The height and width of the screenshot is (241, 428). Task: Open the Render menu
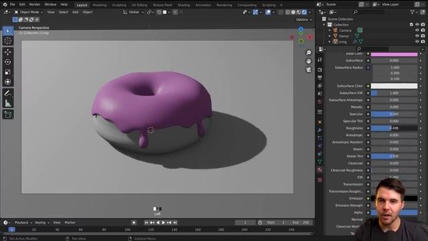point(35,5)
